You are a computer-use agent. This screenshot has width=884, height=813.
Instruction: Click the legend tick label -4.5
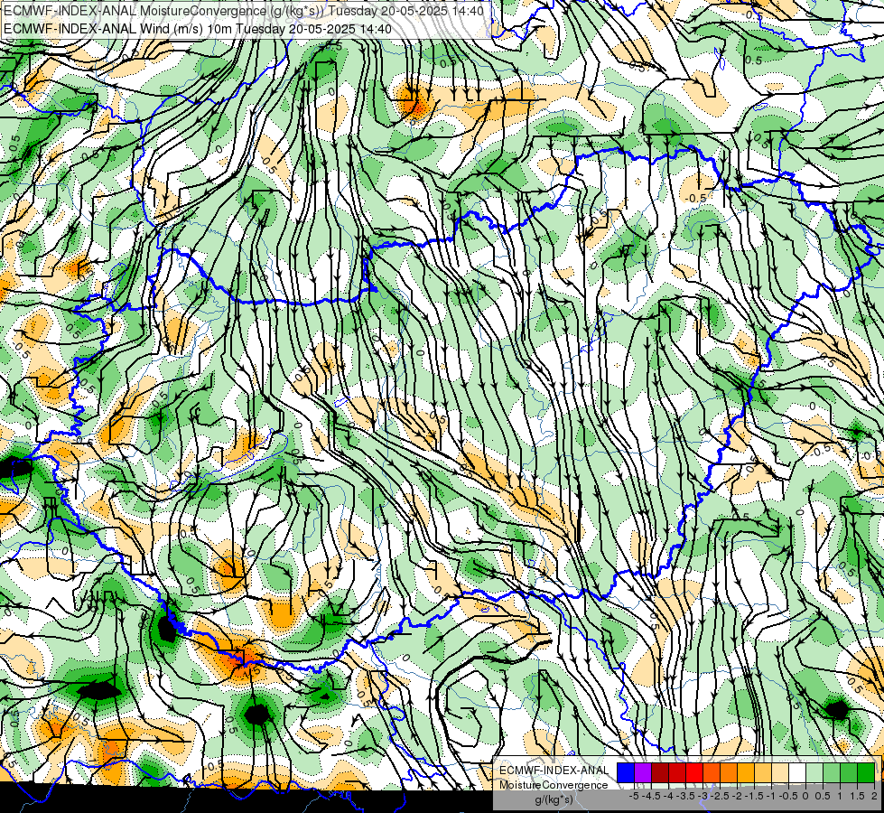click(651, 796)
